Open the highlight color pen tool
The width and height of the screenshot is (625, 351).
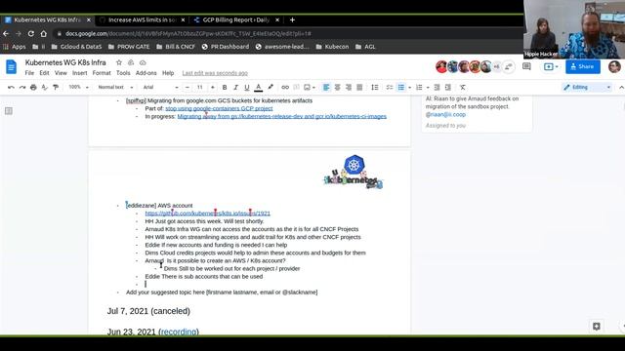click(271, 87)
